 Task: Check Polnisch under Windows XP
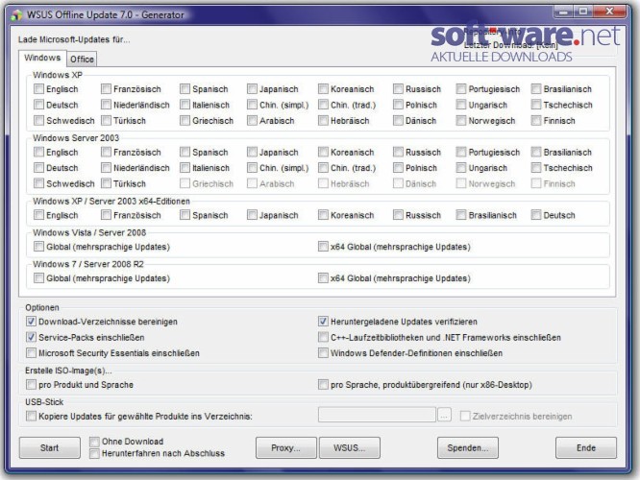click(x=399, y=105)
